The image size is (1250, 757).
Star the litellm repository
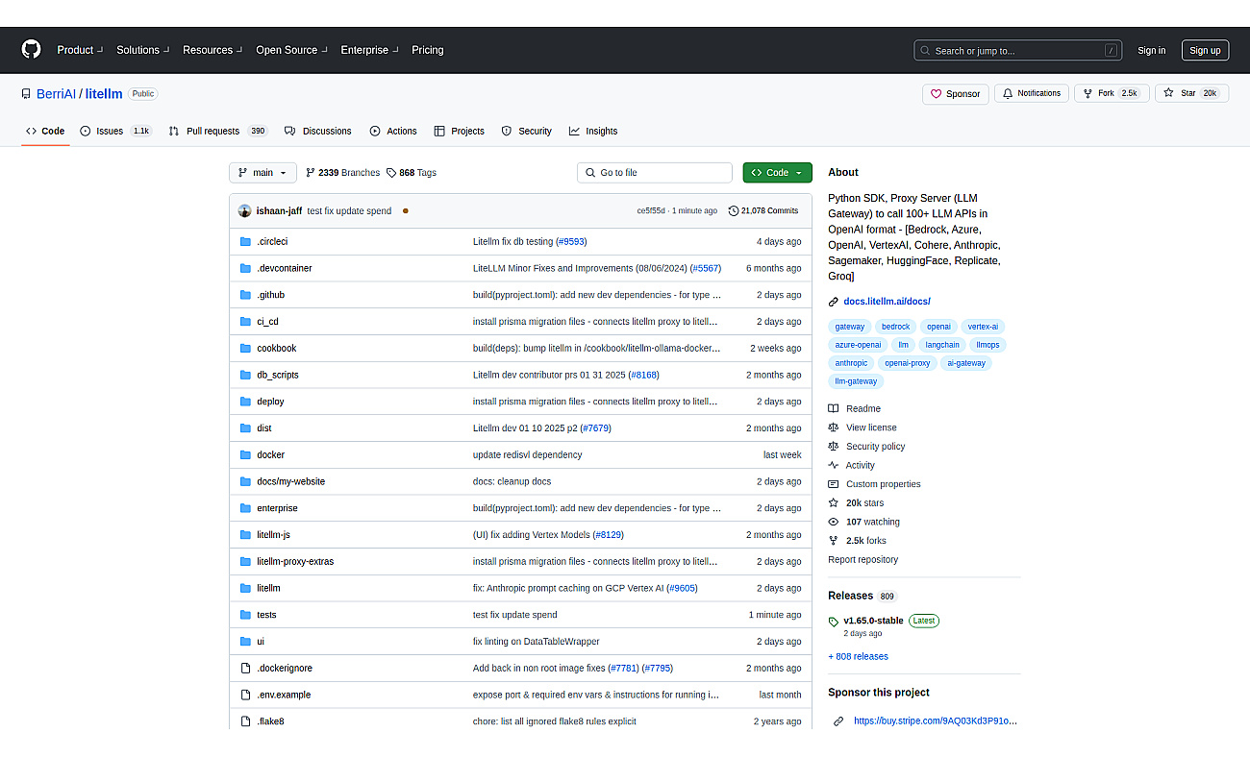pyautogui.click(x=1191, y=93)
